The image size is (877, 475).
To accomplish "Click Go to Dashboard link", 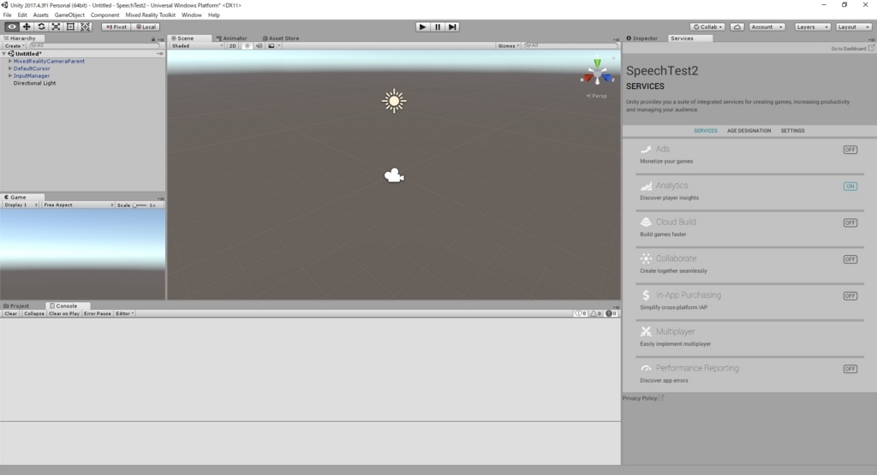I will point(852,49).
